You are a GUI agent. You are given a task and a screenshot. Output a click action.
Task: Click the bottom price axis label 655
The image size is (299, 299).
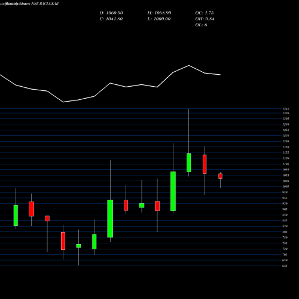coord(285,266)
